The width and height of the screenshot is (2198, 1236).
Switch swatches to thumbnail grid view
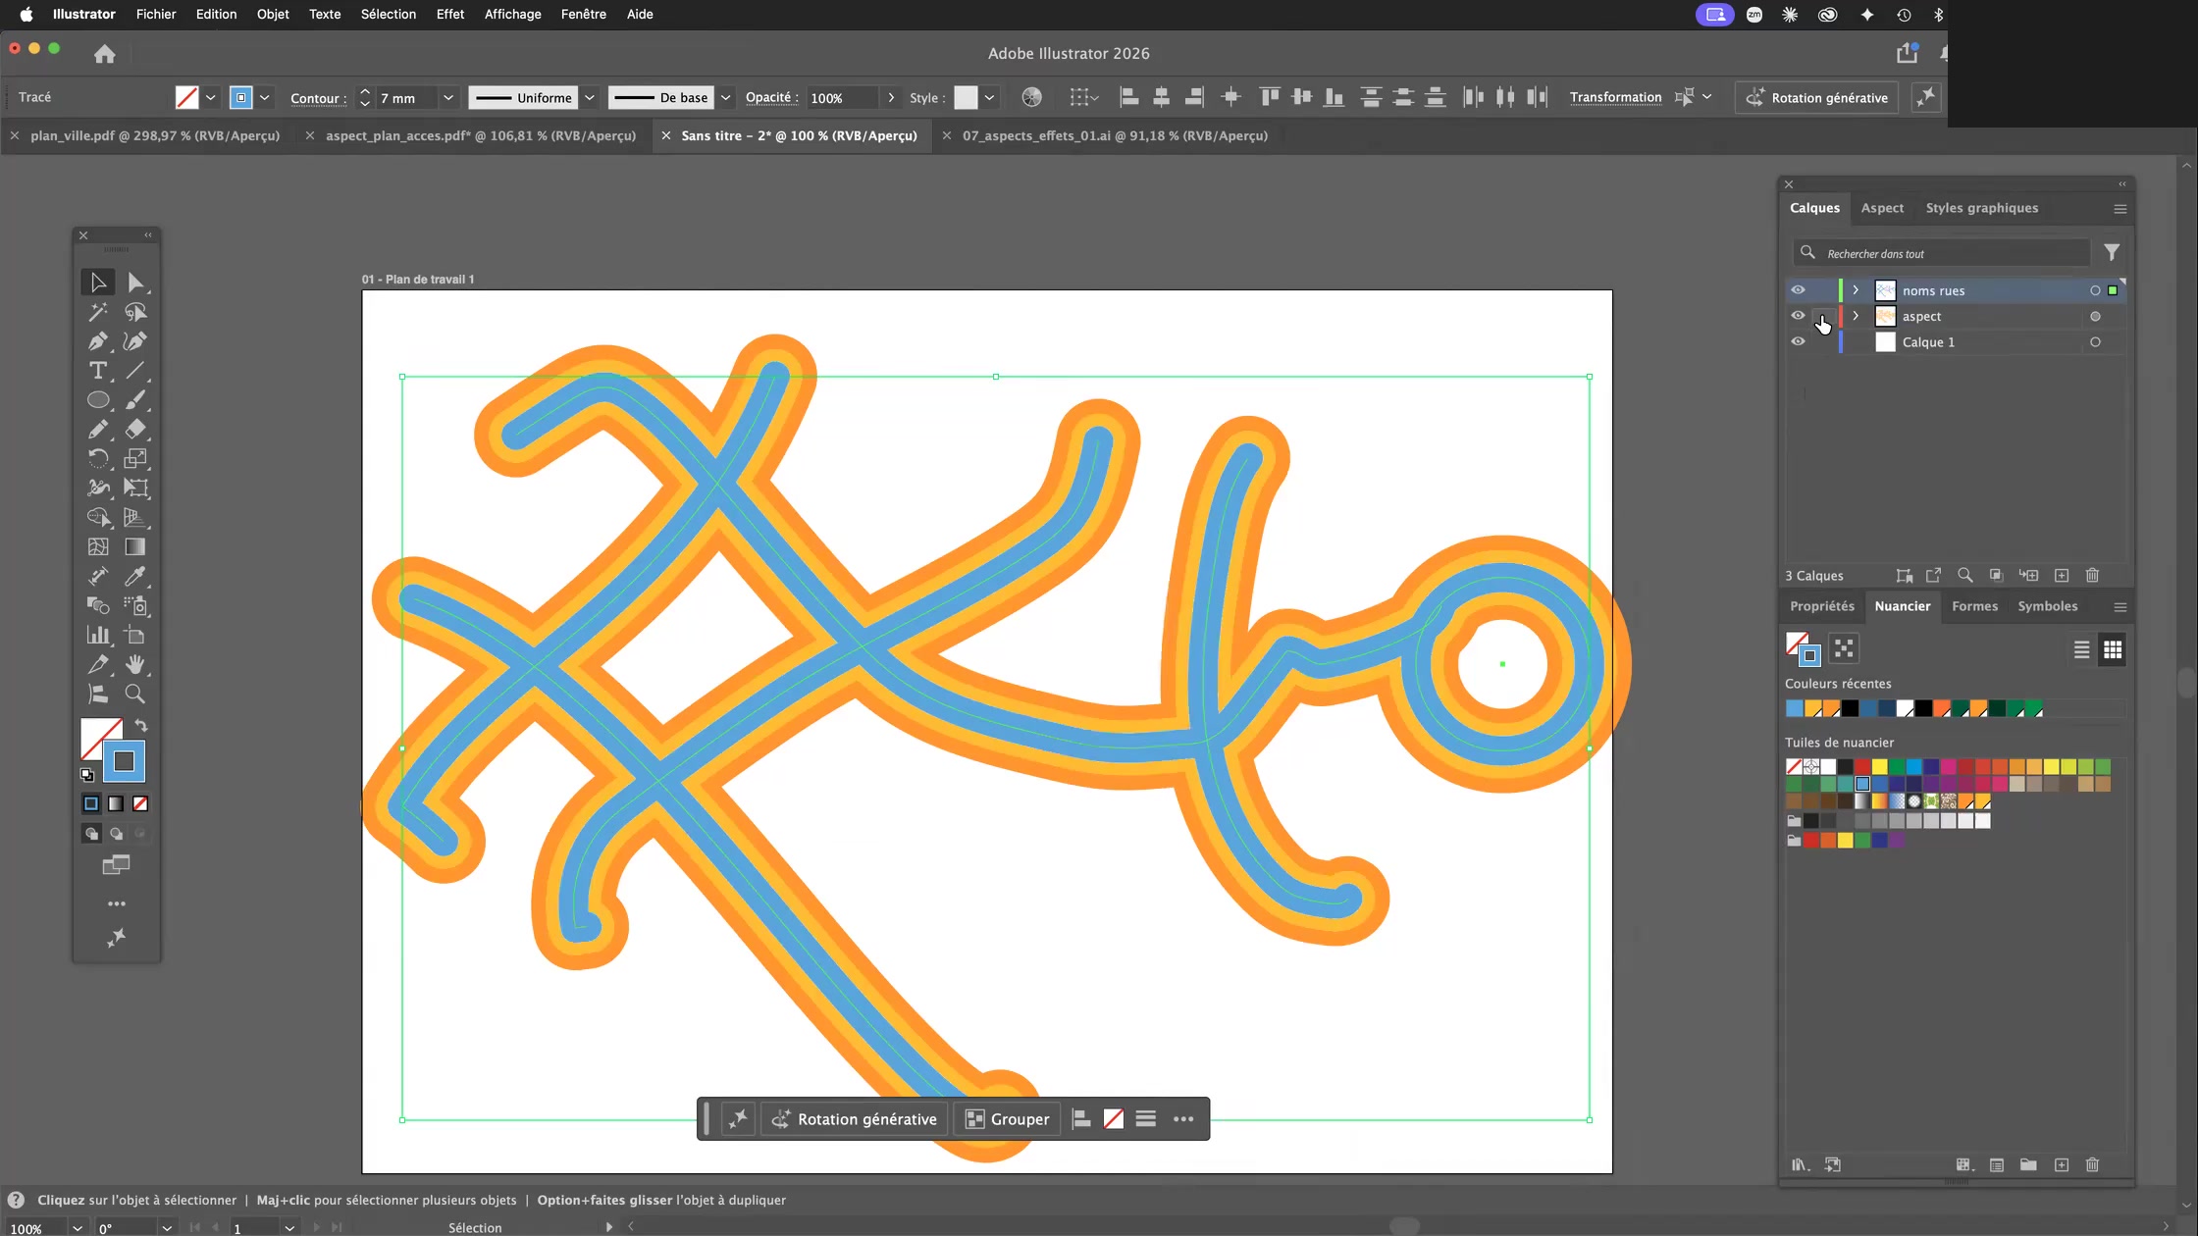(x=2113, y=649)
